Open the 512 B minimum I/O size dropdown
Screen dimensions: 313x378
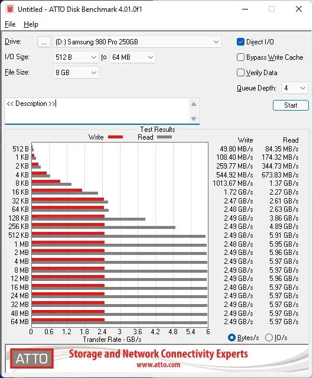pos(76,57)
